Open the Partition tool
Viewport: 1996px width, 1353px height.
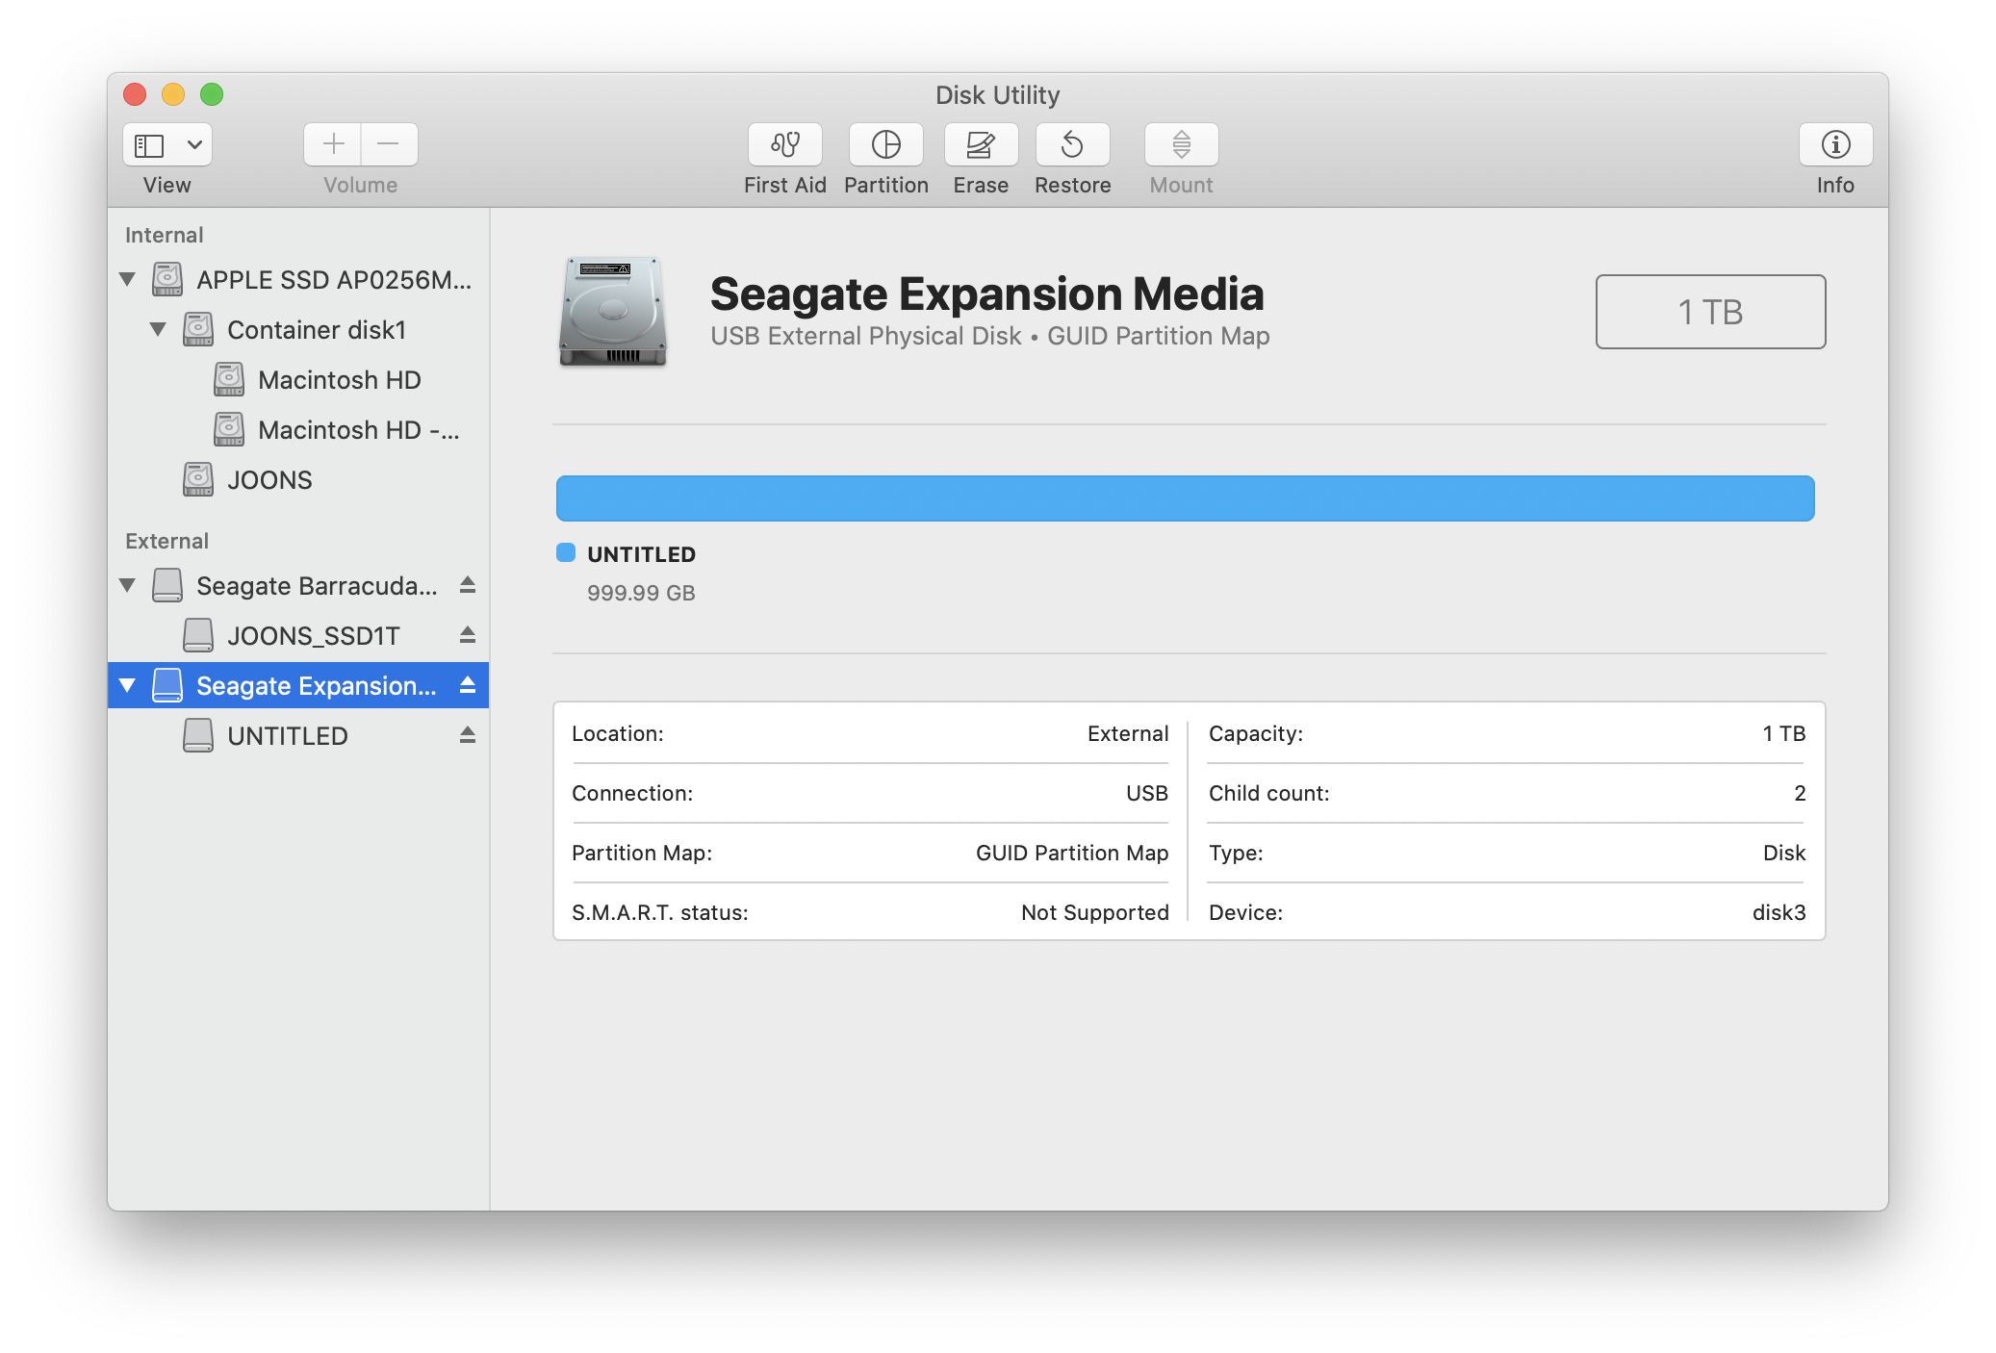885,144
